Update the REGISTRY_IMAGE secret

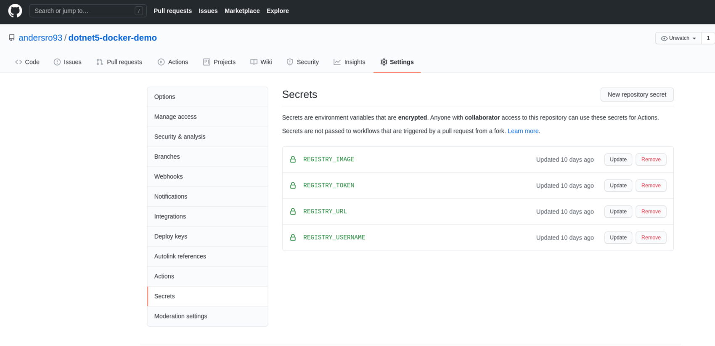click(x=618, y=160)
